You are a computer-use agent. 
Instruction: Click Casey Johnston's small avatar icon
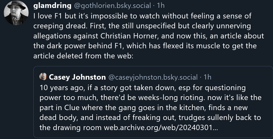click(x=43, y=77)
